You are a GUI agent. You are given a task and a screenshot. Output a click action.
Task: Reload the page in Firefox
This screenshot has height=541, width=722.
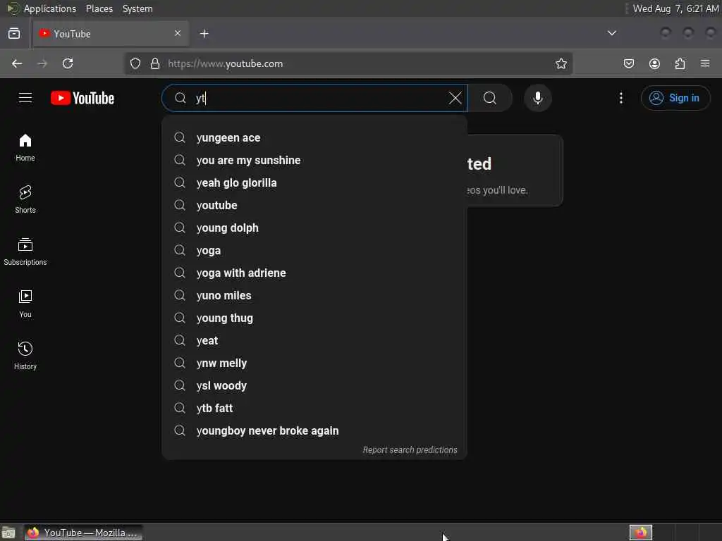coord(68,63)
